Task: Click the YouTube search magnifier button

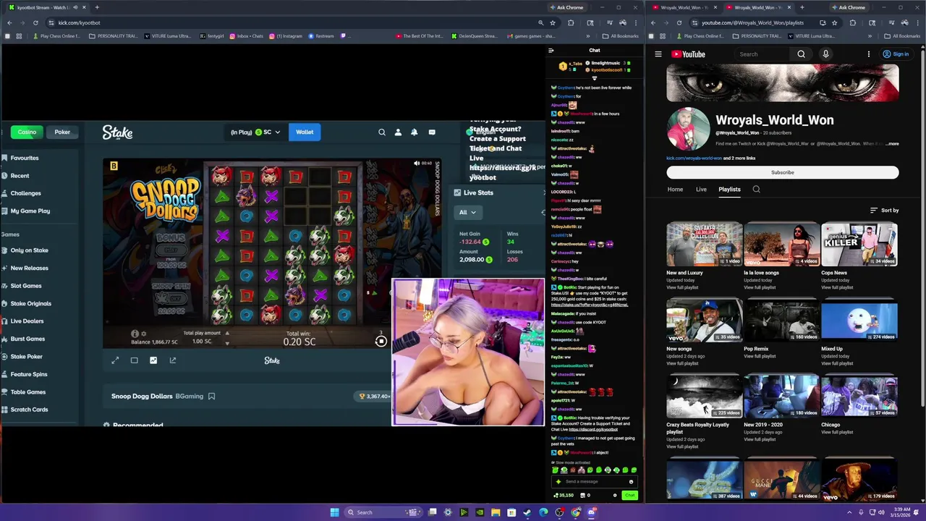Action: pos(801,54)
